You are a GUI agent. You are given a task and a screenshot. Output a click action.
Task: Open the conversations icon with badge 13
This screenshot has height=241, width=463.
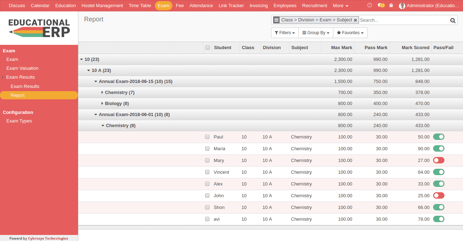(x=381, y=5)
